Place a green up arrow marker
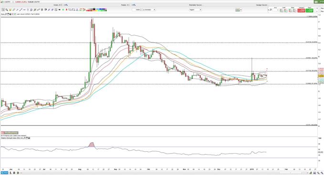324x175 pixels. pyautogui.click(x=63, y=10)
